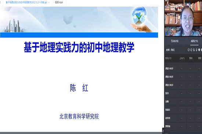The image size is (202, 134).
Task: Open the 互动讨论 discussion tab
Action: pos(175,41)
